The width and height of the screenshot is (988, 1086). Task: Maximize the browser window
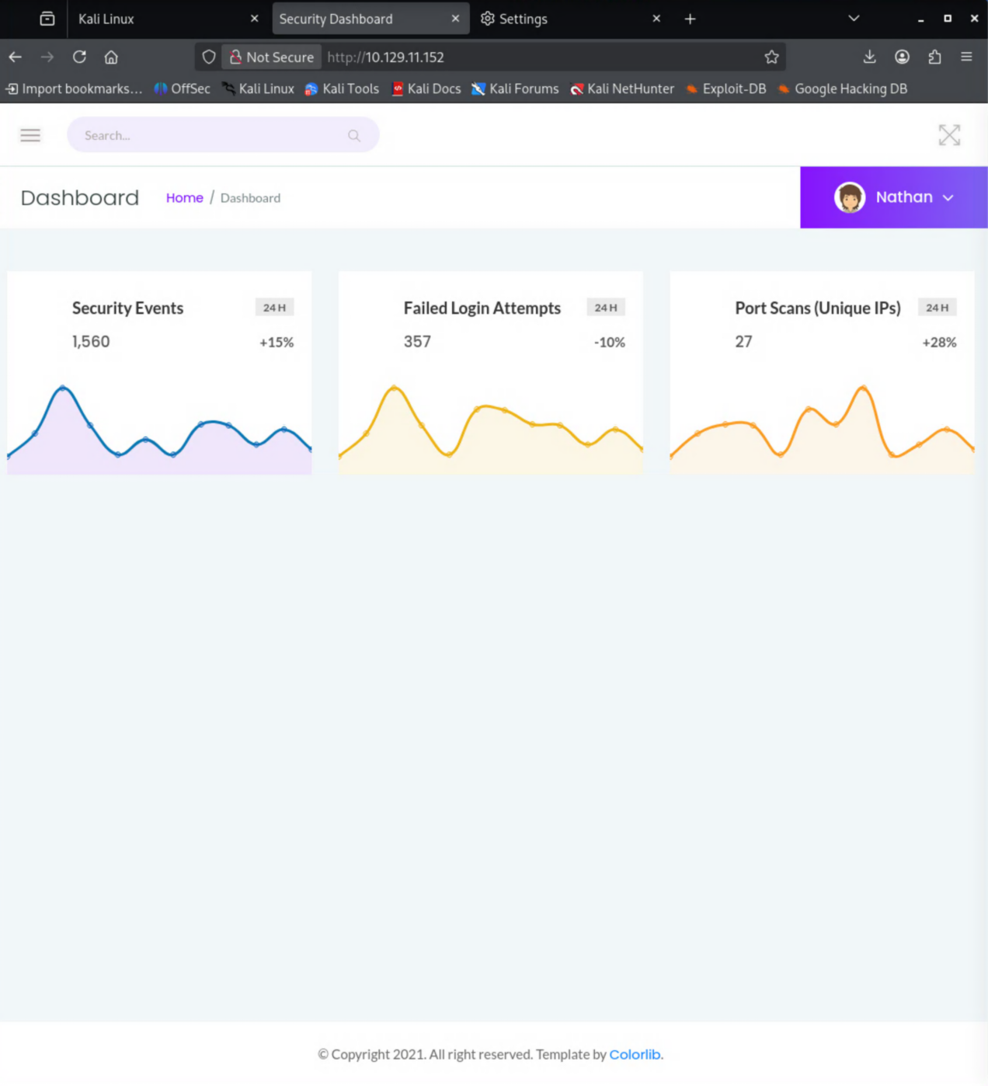click(948, 19)
